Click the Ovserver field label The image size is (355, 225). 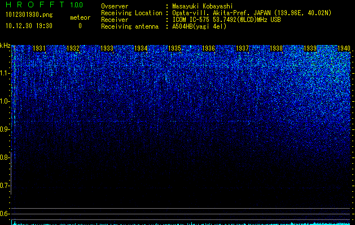pos(115,6)
